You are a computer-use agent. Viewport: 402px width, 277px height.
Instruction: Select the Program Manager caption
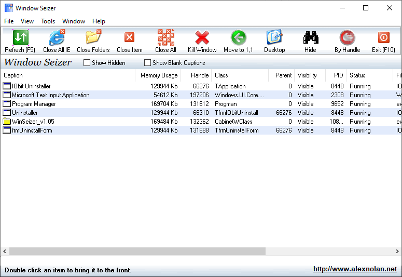pyautogui.click(x=34, y=104)
